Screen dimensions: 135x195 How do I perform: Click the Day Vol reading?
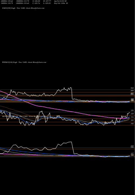point(61,3)
